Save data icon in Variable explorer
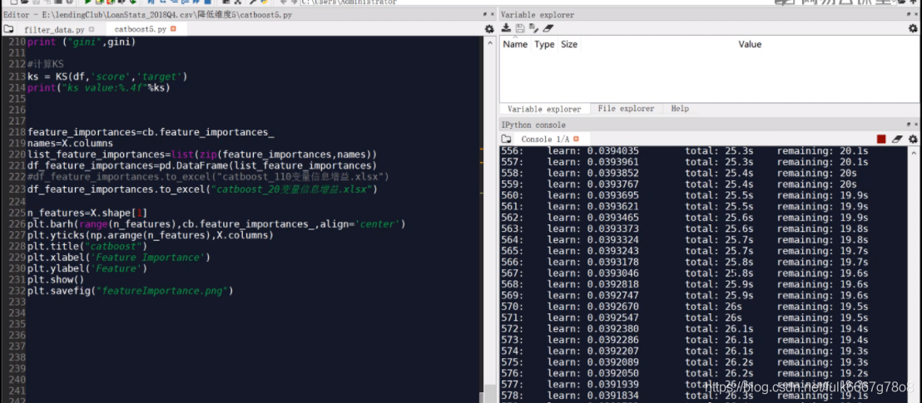 (x=520, y=28)
